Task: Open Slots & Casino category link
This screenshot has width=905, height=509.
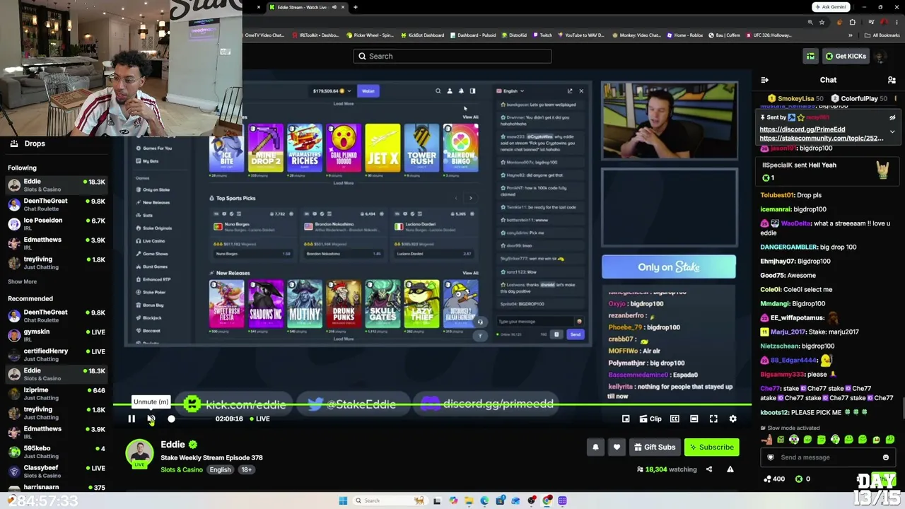Action: (x=182, y=470)
